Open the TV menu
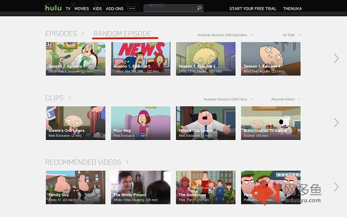 click(68, 9)
